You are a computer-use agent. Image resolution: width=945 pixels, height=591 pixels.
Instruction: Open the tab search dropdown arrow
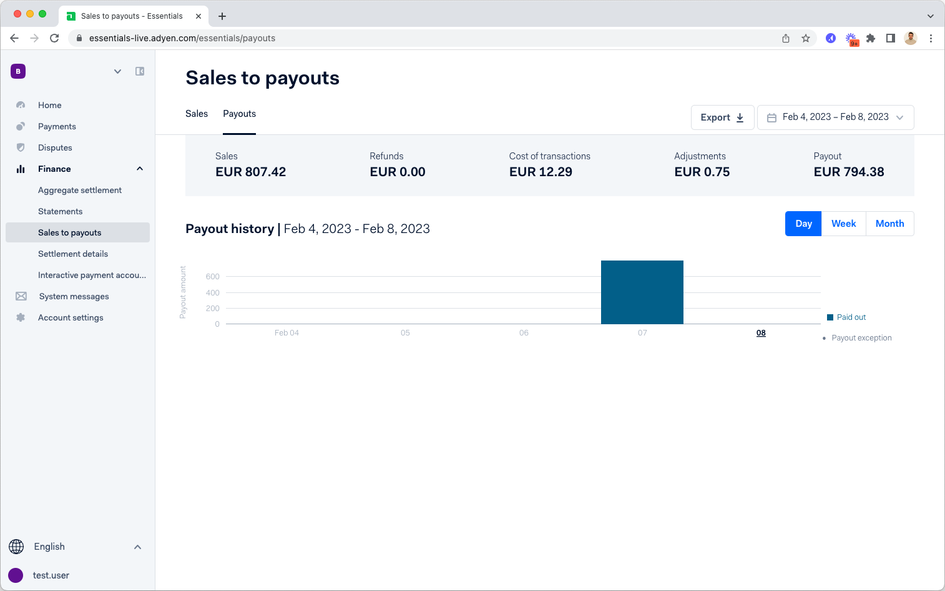931,16
